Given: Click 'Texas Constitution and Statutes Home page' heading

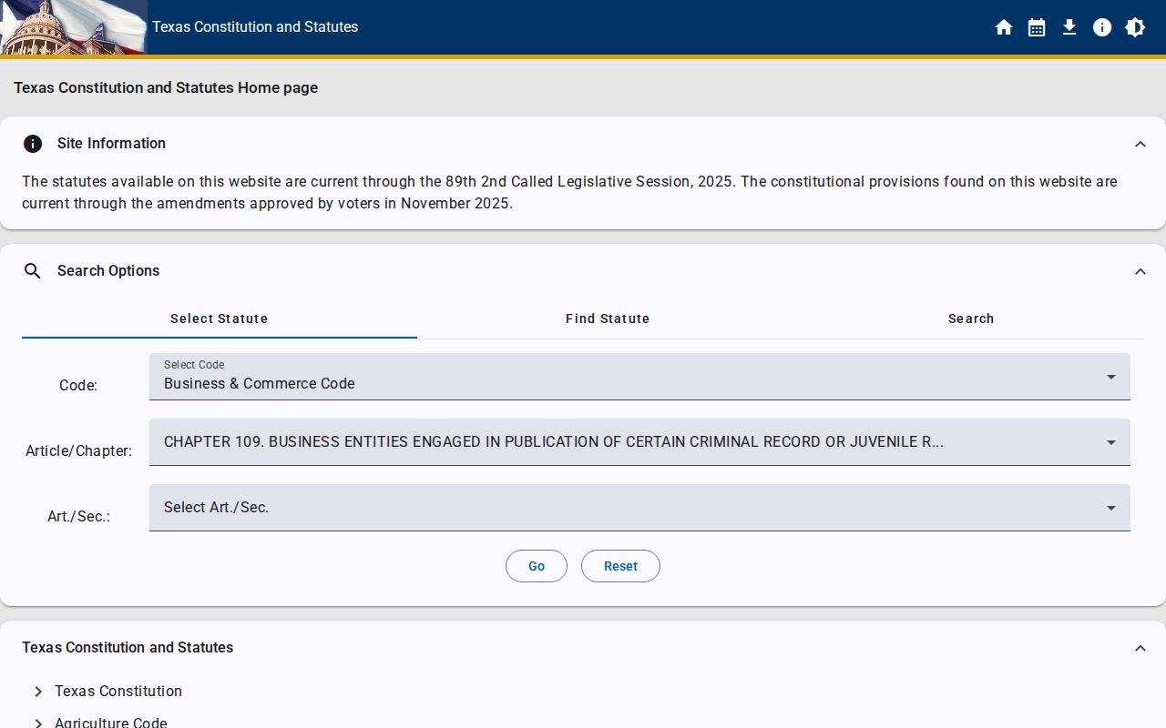Looking at the screenshot, I should 166,88.
